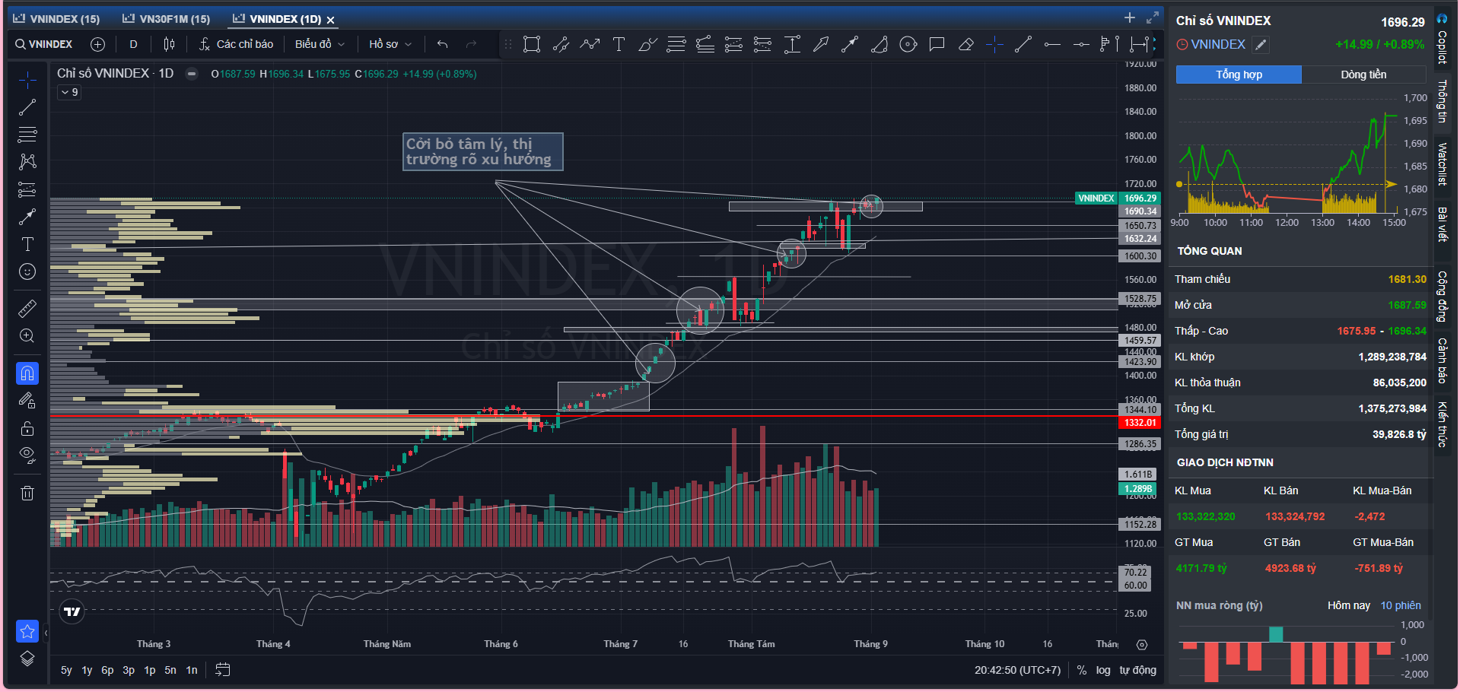Open the go to date calendar
Image resolution: width=1460 pixels, height=692 pixels.
click(223, 670)
